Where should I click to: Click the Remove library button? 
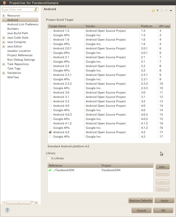pos(163,174)
